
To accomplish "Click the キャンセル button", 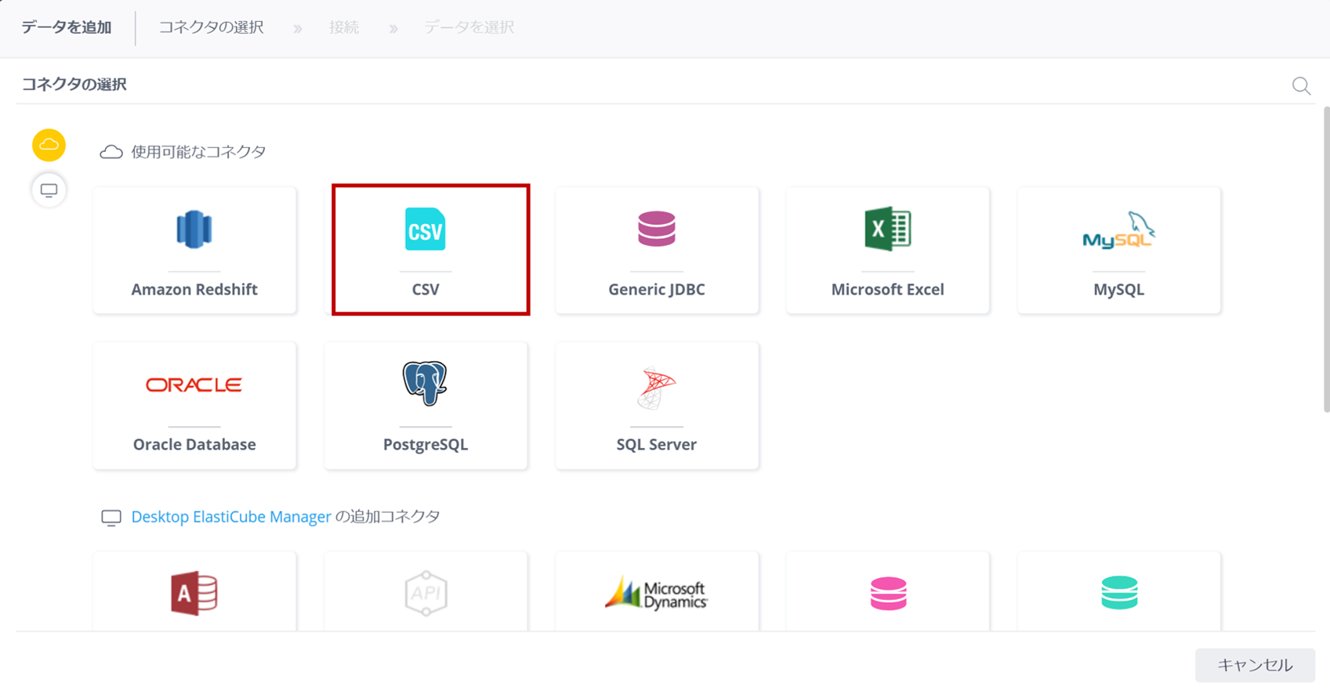I will (x=1255, y=665).
